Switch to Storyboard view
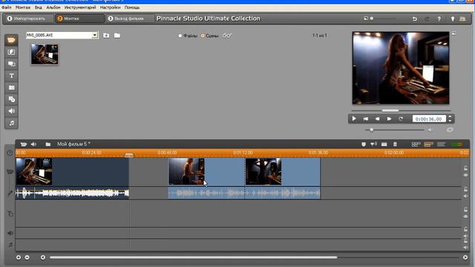 click(416, 145)
